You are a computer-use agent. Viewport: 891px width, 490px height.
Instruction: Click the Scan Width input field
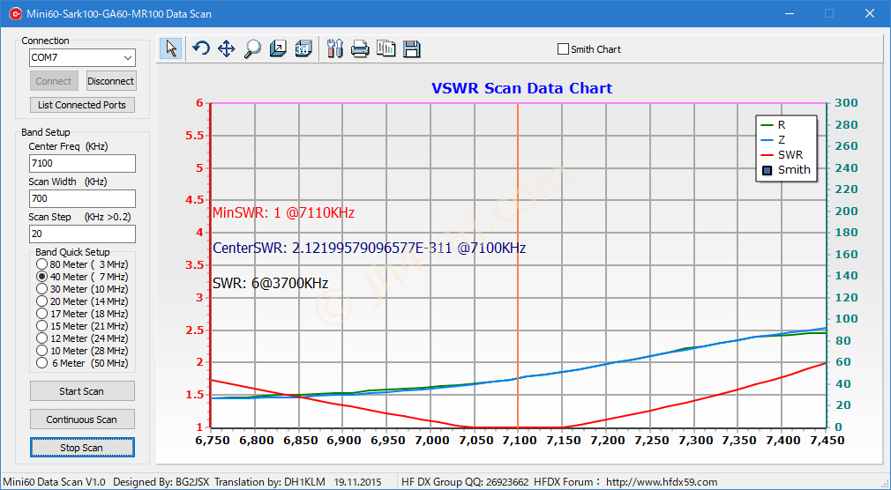pyautogui.click(x=82, y=198)
